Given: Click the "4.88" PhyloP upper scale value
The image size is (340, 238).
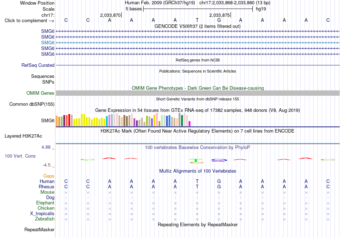Looking at the screenshot, I should coord(46,147).
